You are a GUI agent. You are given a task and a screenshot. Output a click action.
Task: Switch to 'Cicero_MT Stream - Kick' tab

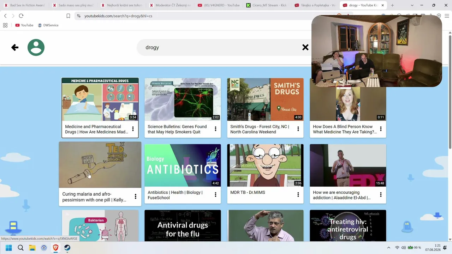point(266,5)
